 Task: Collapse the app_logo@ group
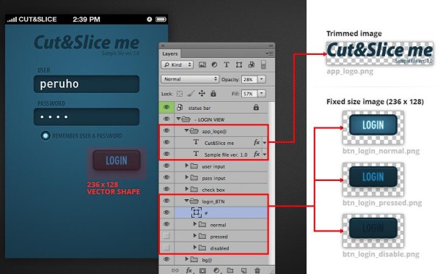(186, 130)
